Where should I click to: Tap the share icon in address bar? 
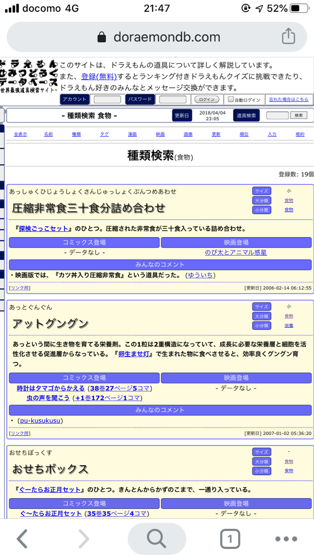[288, 36]
